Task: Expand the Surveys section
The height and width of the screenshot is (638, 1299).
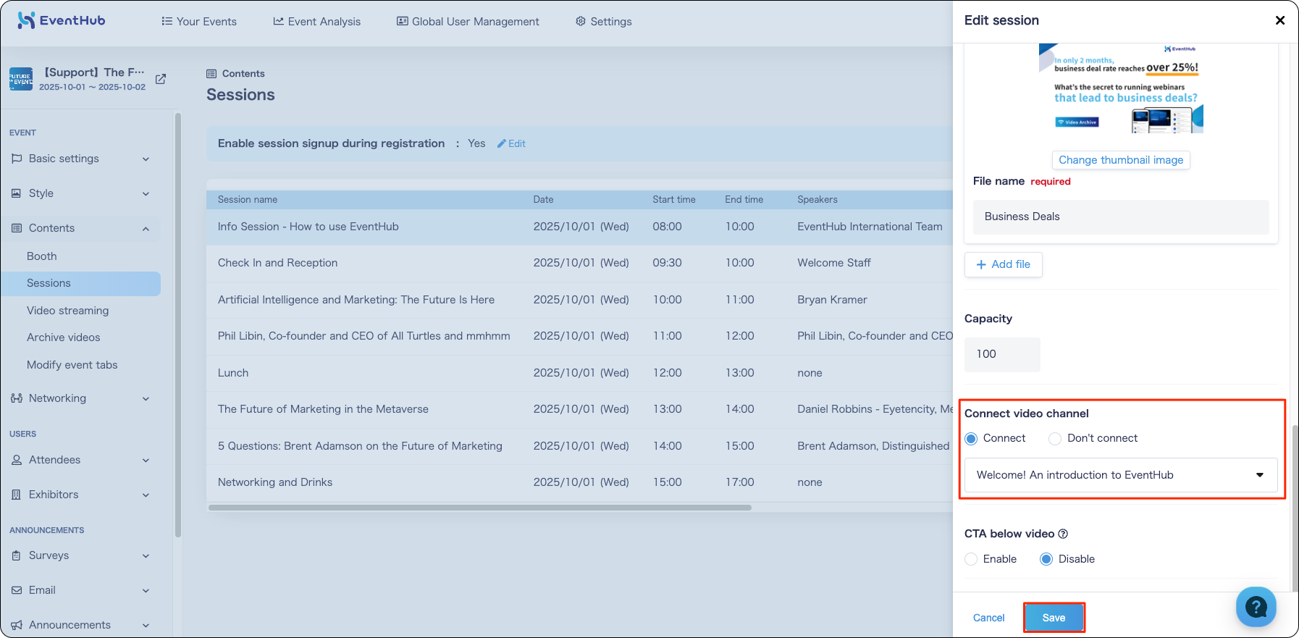Action: coord(146,556)
